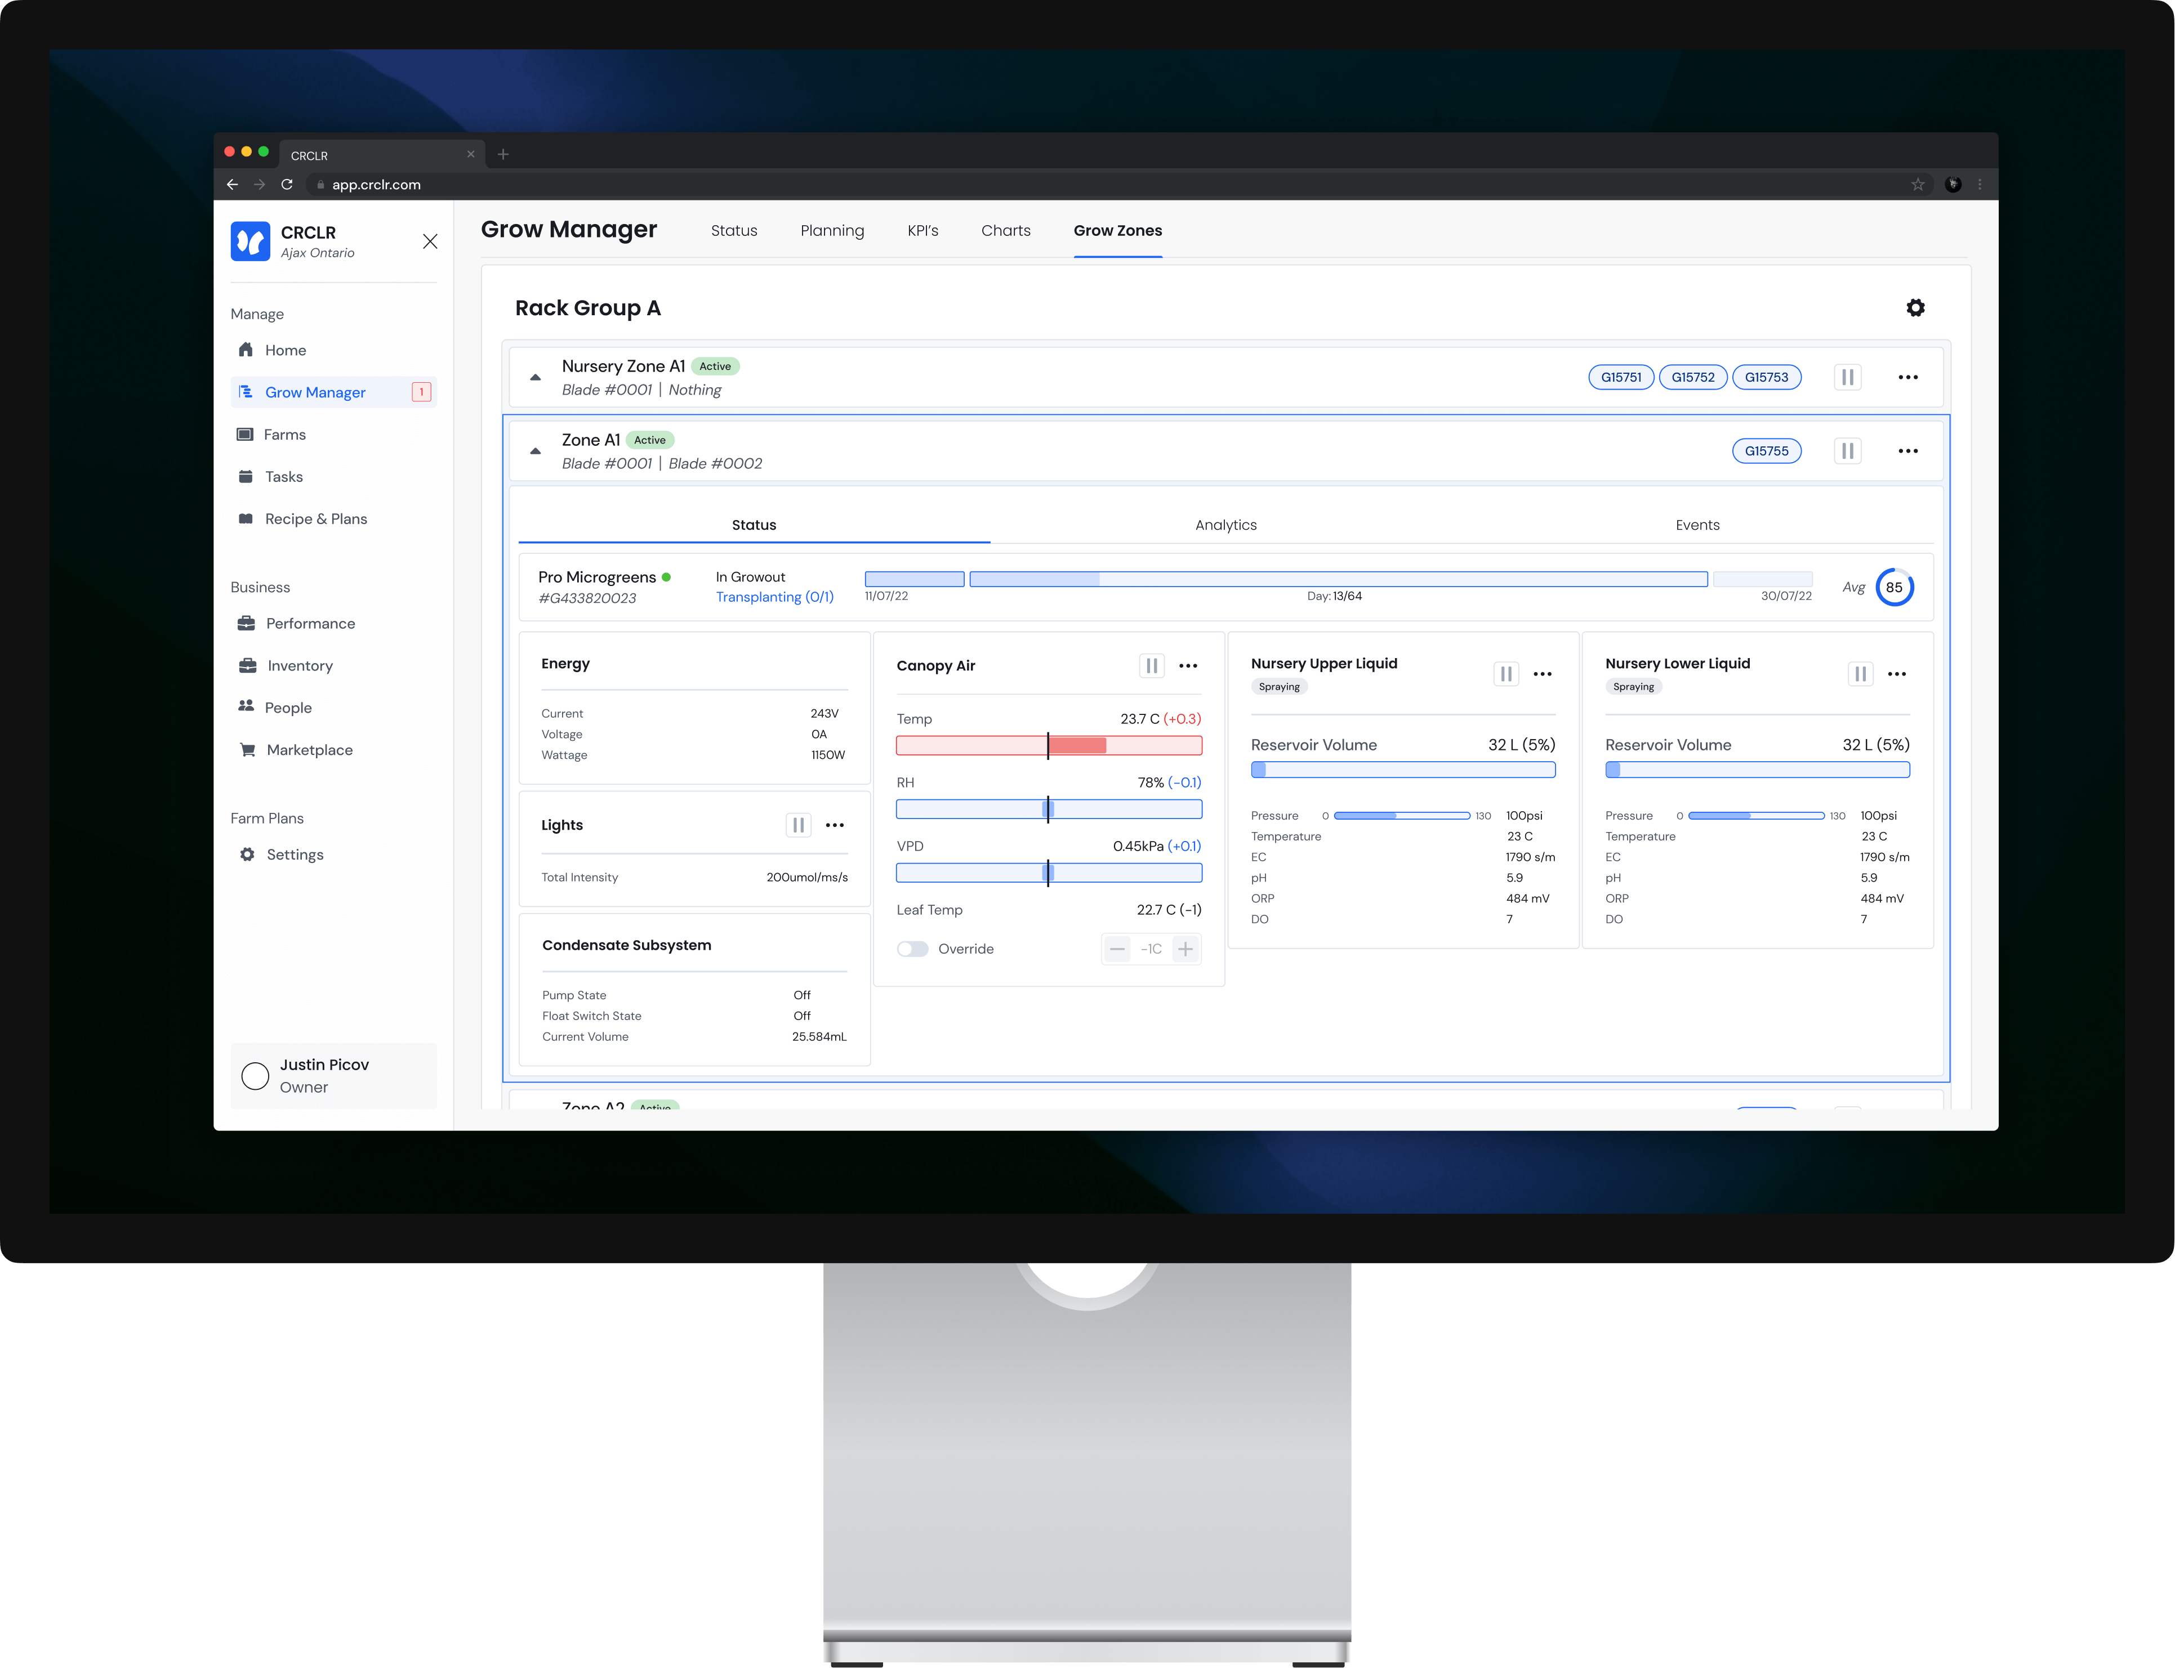2175x1668 pixels.
Task: Pause the Canopy Air controls
Action: point(1151,665)
